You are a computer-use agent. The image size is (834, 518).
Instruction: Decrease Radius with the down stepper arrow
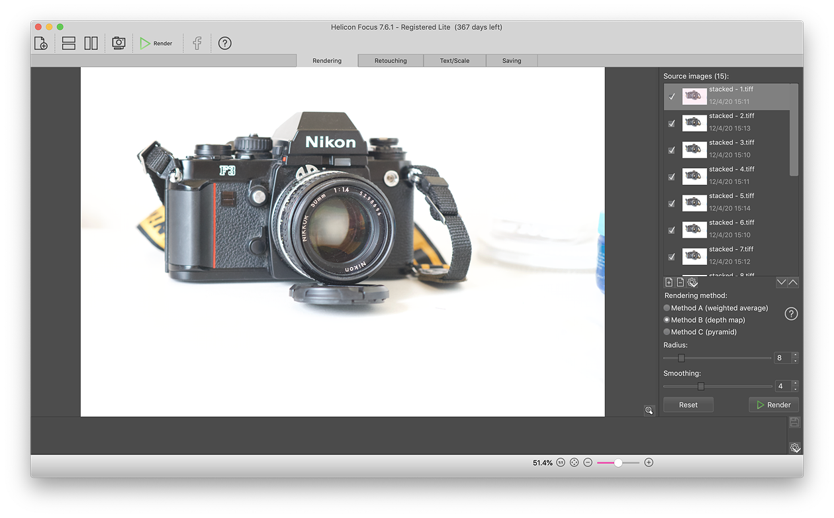[795, 360]
